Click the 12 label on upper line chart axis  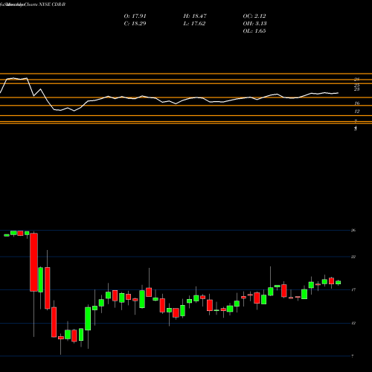point(356,112)
